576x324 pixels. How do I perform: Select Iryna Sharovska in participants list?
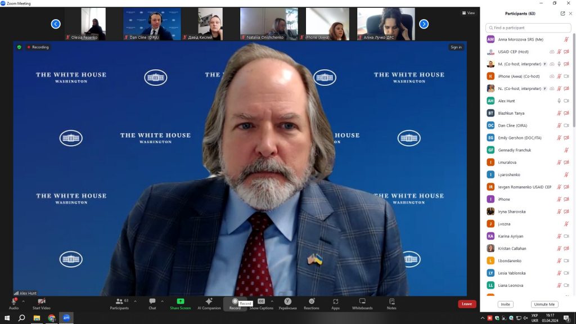point(528,211)
